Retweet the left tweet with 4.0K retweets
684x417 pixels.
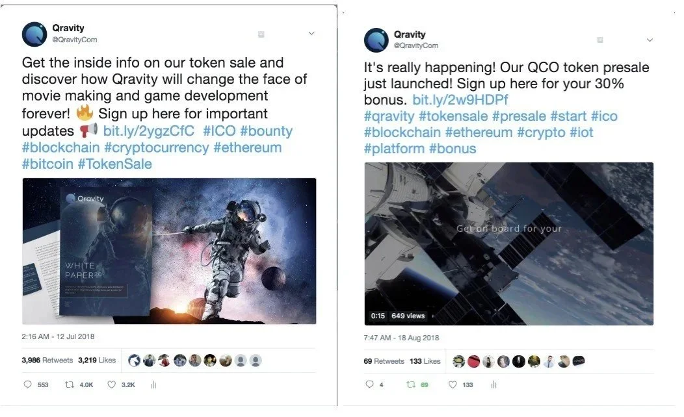[70, 385]
